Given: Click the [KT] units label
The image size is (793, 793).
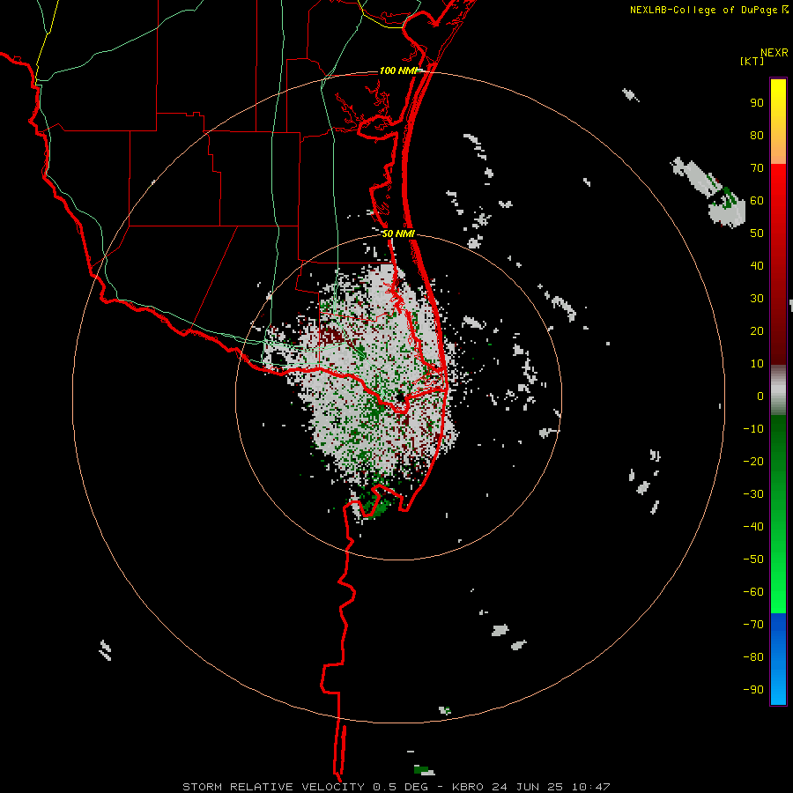Looking at the screenshot, I should (x=752, y=61).
